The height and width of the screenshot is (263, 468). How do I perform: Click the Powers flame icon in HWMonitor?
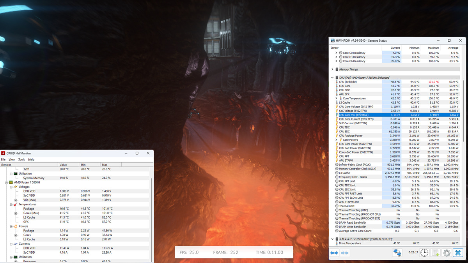[x=16, y=226]
